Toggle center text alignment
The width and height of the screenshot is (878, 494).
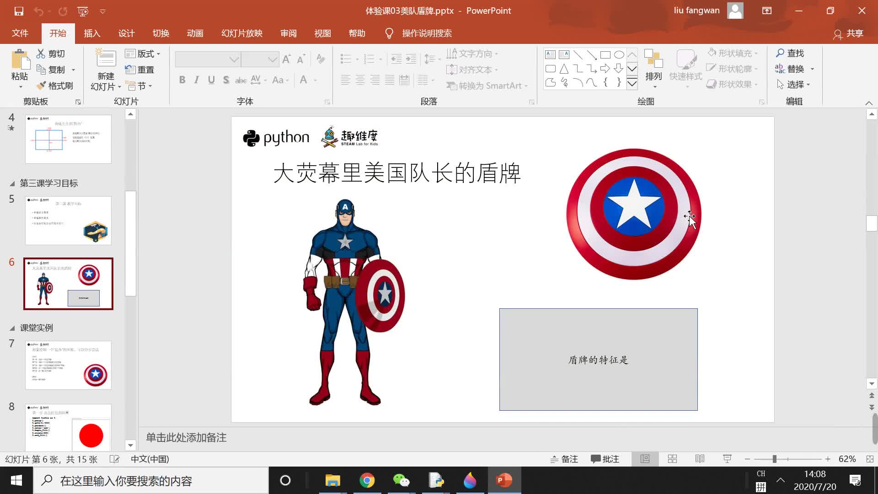tap(360, 80)
